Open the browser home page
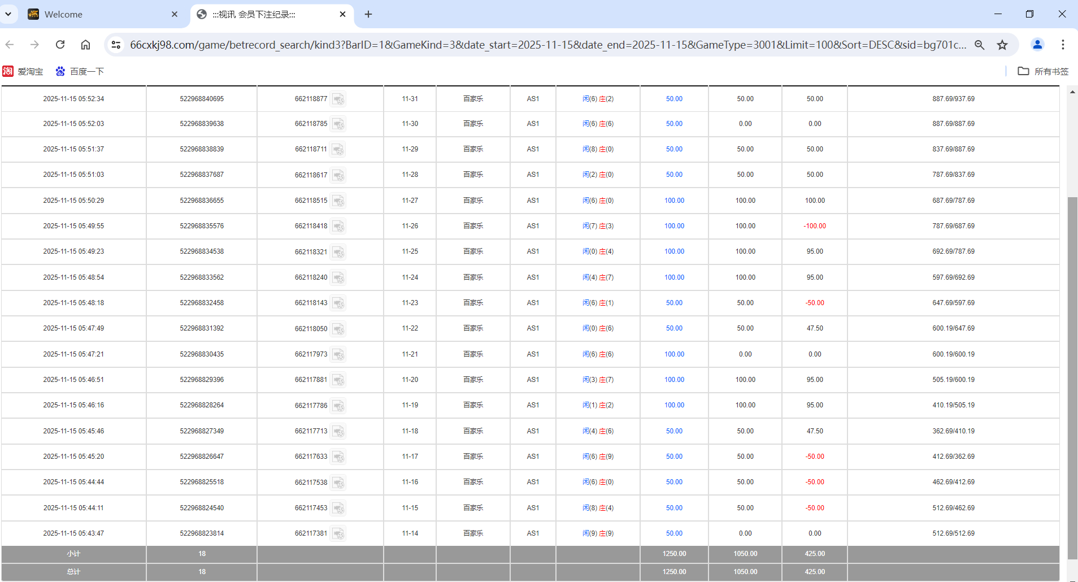The image size is (1078, 582). 85,45
